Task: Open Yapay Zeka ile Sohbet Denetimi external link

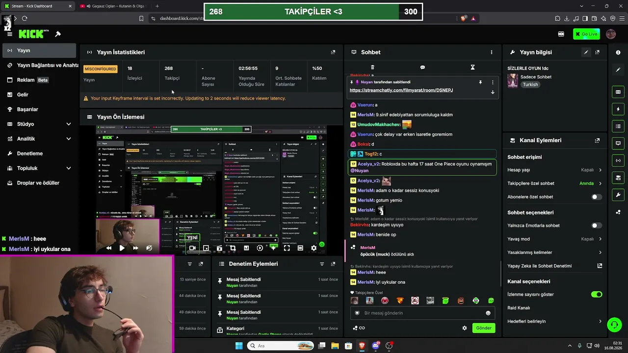Action: click(600, 266)
